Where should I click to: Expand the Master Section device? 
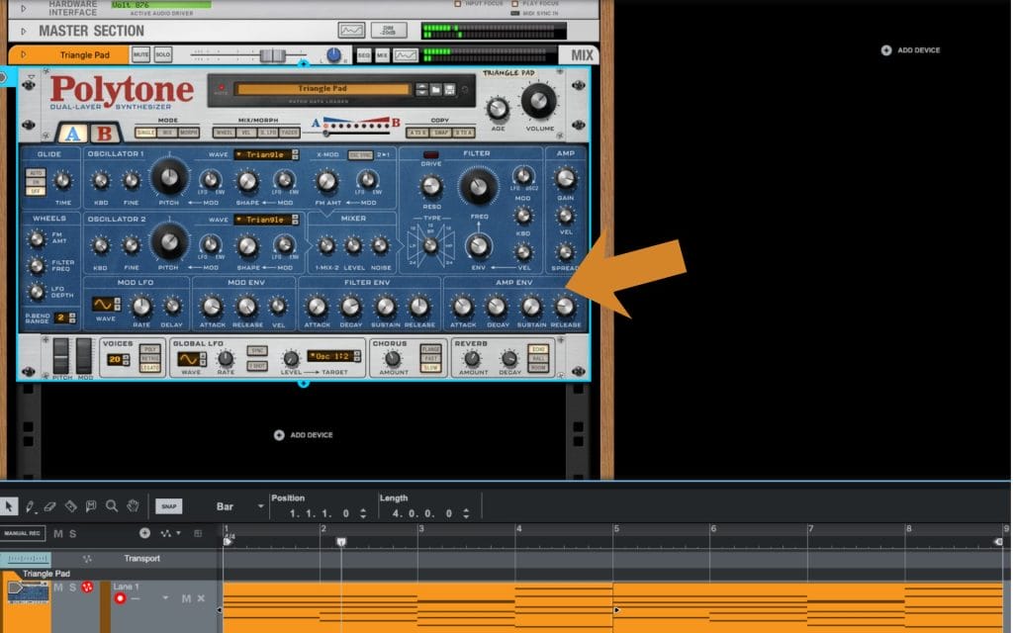pyautogui.click(x=24, y=31)
